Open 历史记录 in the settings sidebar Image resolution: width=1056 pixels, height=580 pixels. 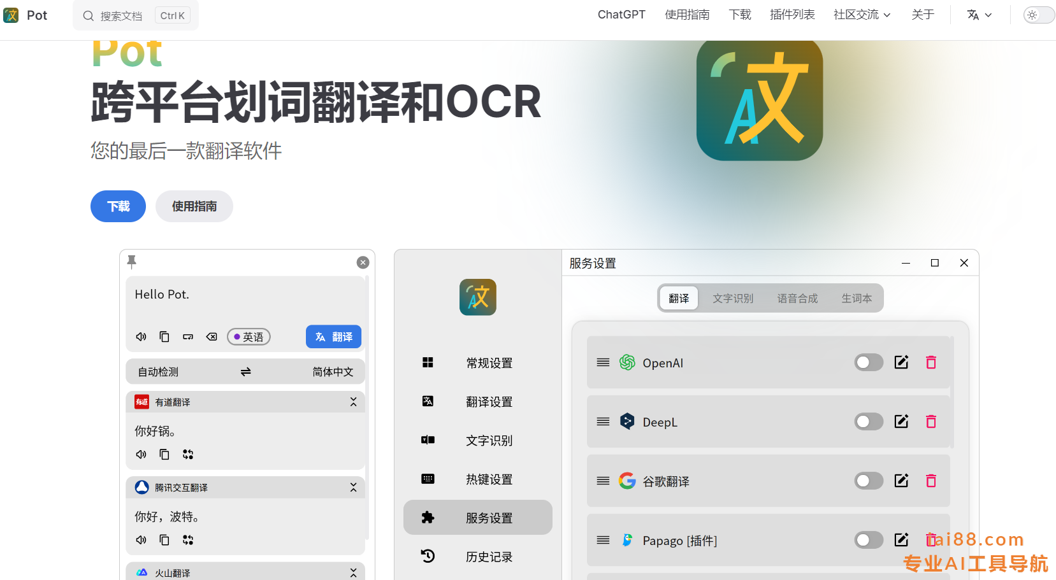click(478, 556)
